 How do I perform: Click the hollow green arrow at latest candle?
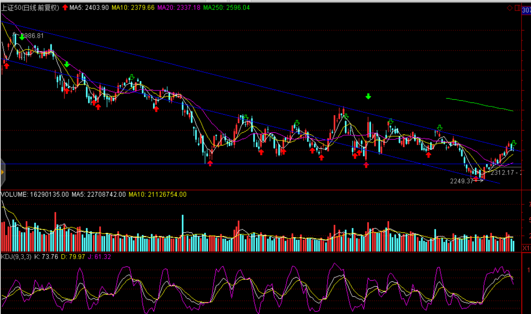pyautogui.click(x=514, y=143)
